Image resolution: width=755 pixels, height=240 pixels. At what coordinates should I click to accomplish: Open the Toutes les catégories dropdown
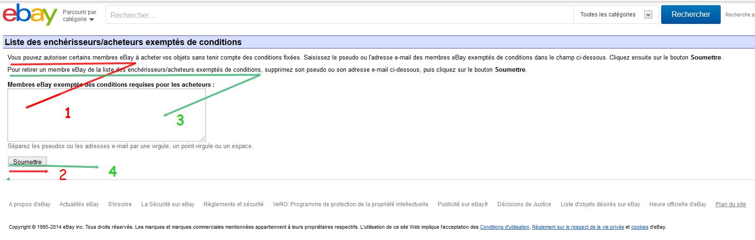pyautogui.click(x=616, y=15)
